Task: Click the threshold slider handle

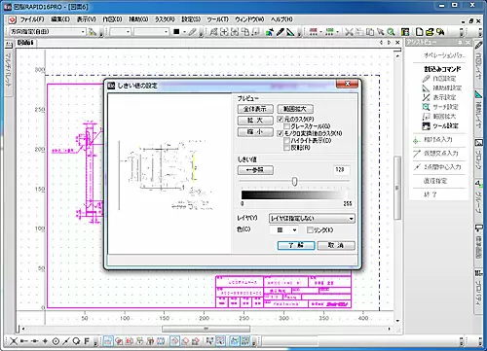Action: point(294,182)
